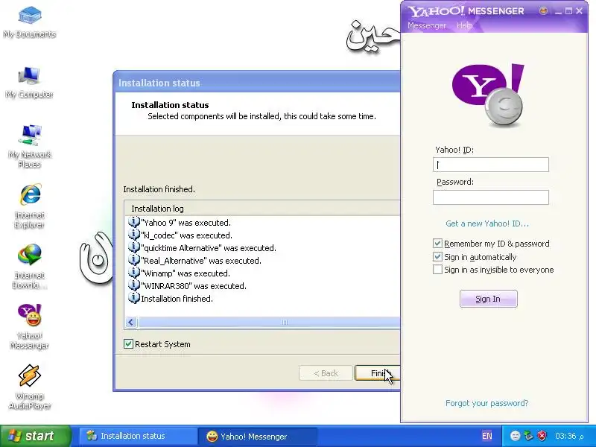
Task: Click the green safely-remove tray icon
Action: click(528, 436)
